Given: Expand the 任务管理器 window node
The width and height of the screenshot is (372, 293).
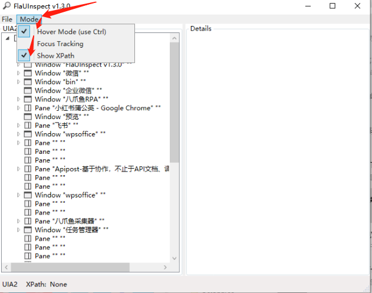Looking at the screenshot, I should [18, 230].
